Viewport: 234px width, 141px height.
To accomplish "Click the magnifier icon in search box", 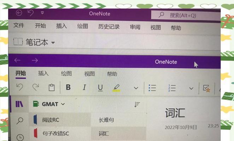I will 161,15.
